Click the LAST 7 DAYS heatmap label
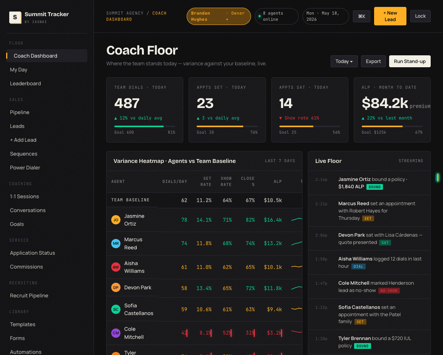Viewport: 443px width, 355px height. click(x=280, y=161)
